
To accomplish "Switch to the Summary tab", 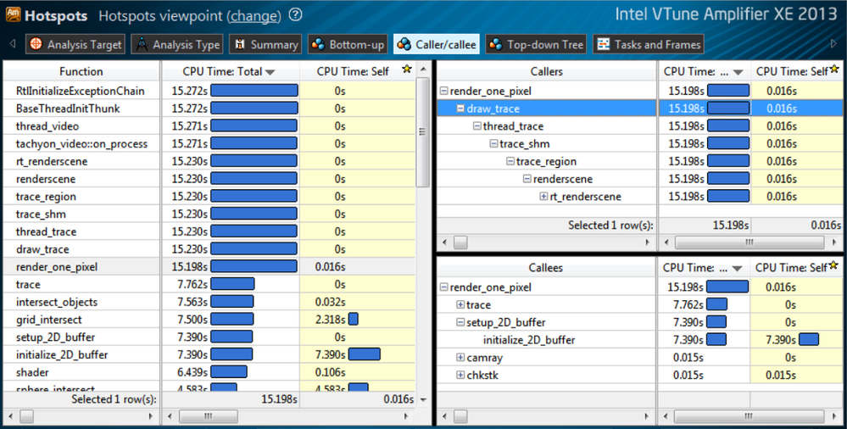I will [x=265, y=44].
